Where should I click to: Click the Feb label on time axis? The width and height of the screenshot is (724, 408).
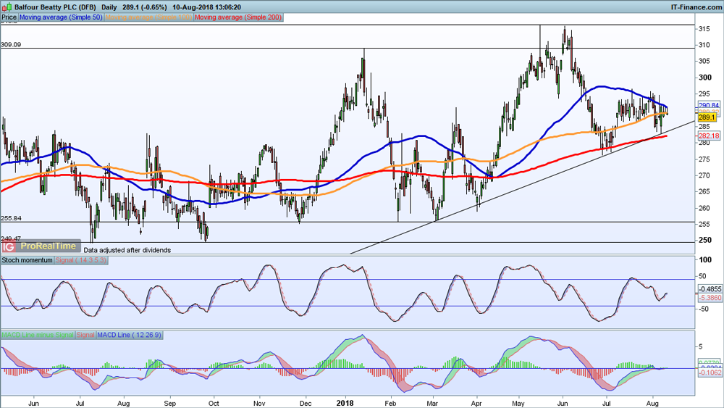click(x=391, y=404)
